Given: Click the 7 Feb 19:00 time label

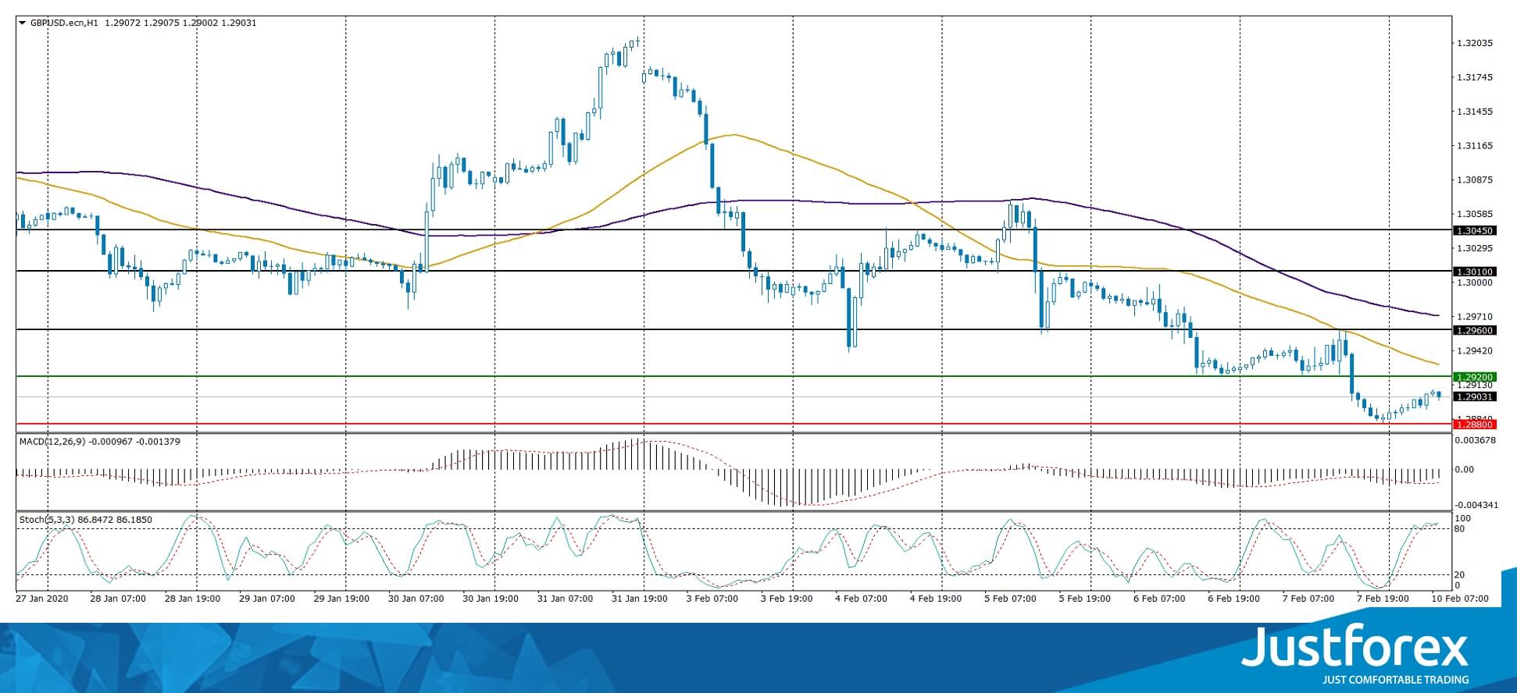Looking at the screenshot, I should (x=1383, y=599).
